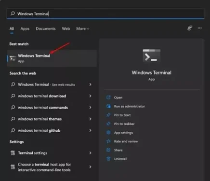Click Windows Terminal - See web results
This screenshot has width=210, height=181.
pyautogui.click(x=46, y=84)
